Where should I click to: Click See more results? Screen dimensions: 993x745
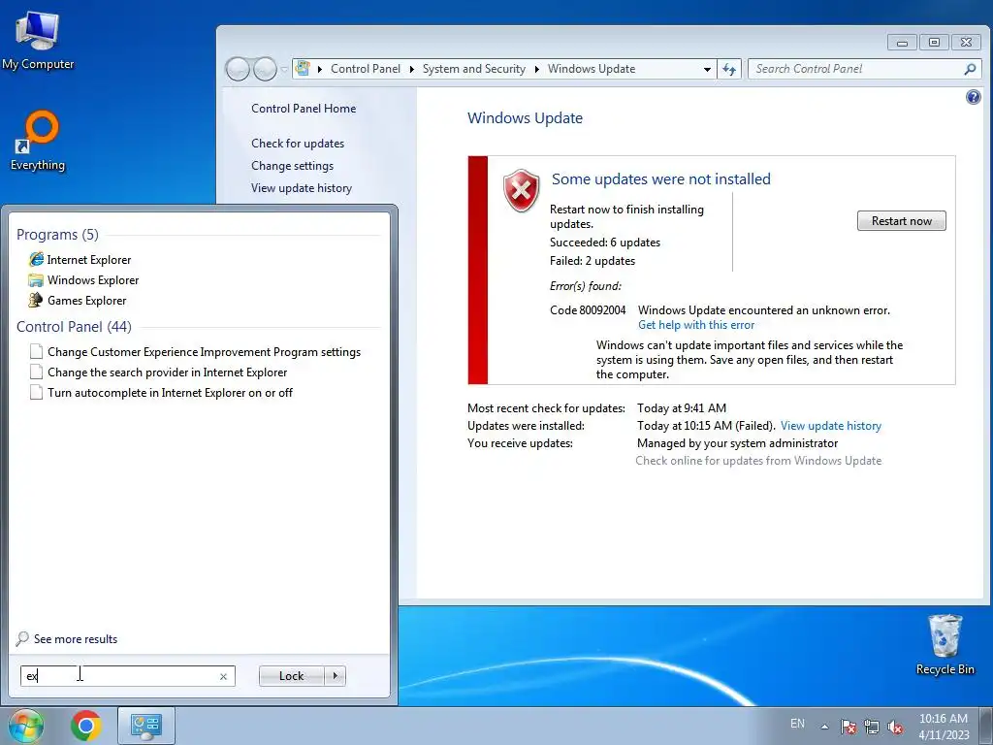[76, 638]
